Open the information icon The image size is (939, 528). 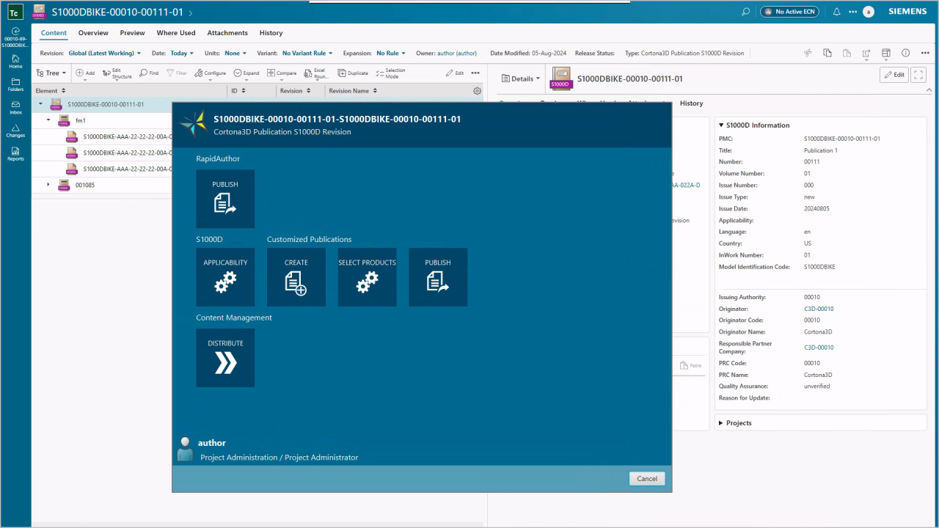coord(905,53)
